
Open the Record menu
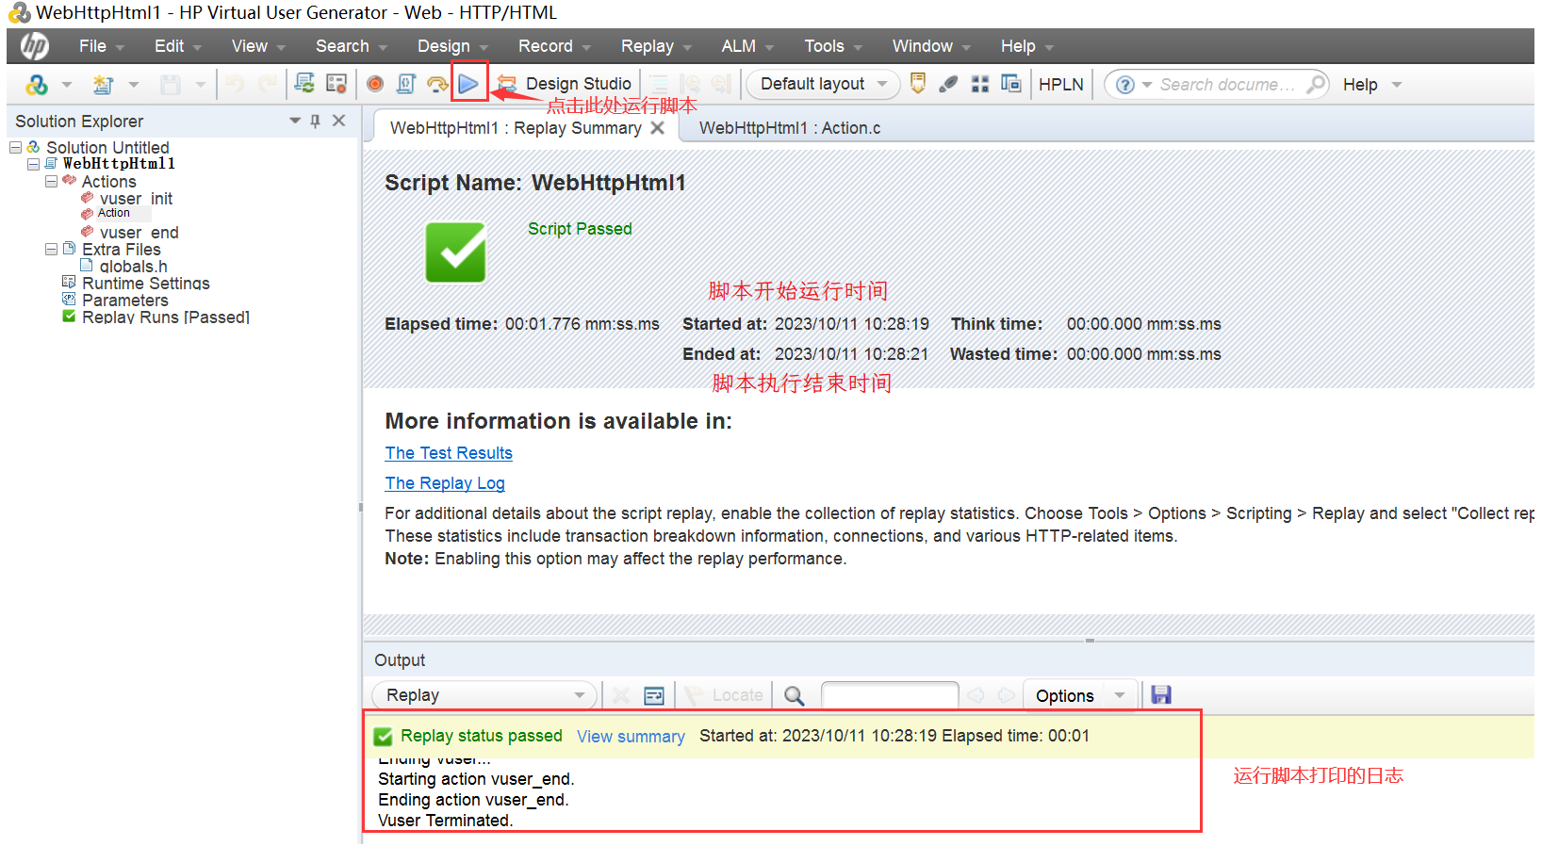pyautogui.click(x=554, y=46)
